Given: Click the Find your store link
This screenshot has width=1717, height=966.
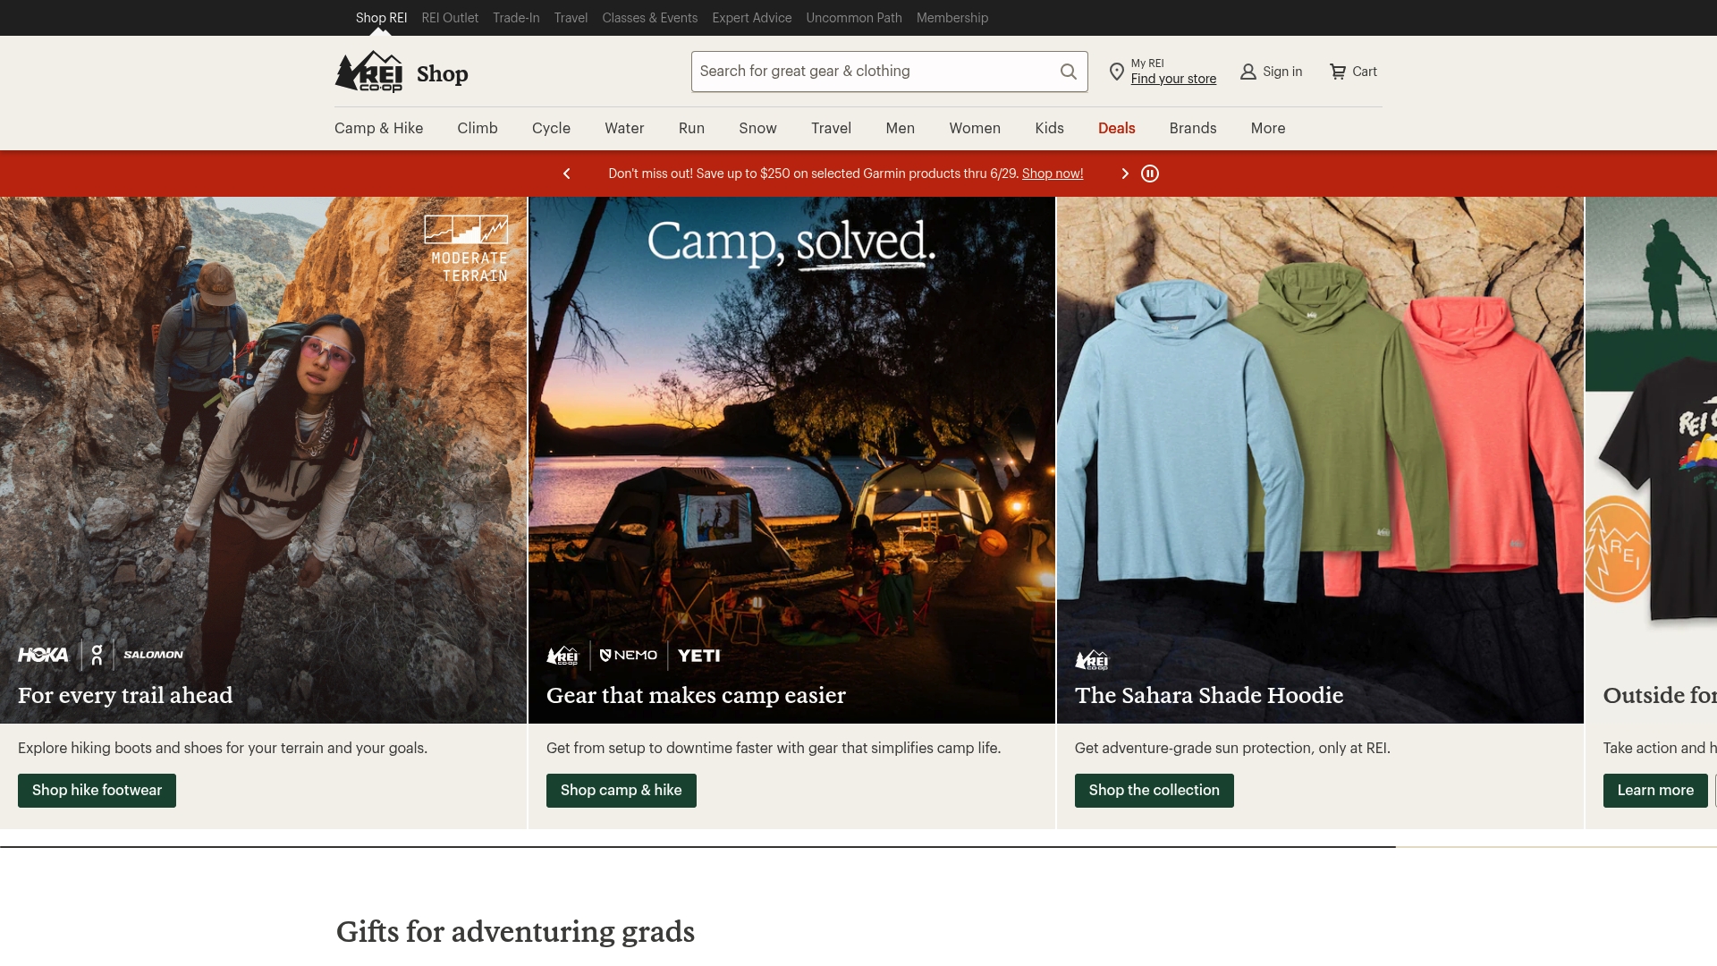Looking at the screenshot, I should (1173, 79).
